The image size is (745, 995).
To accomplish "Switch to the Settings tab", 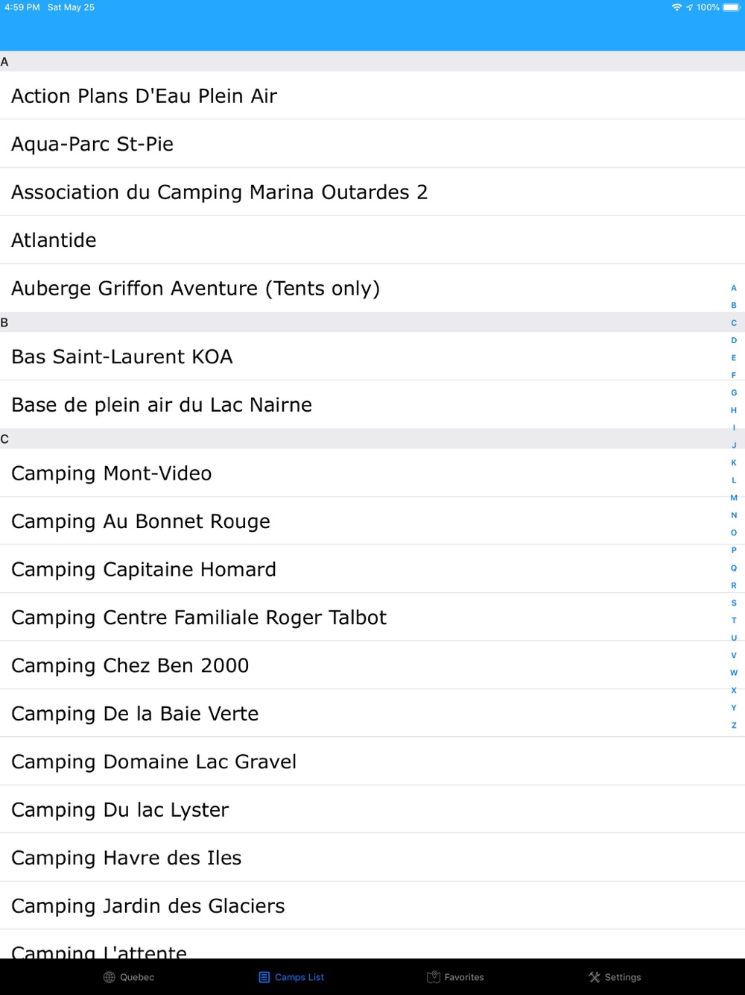I will tap(622, 977).
